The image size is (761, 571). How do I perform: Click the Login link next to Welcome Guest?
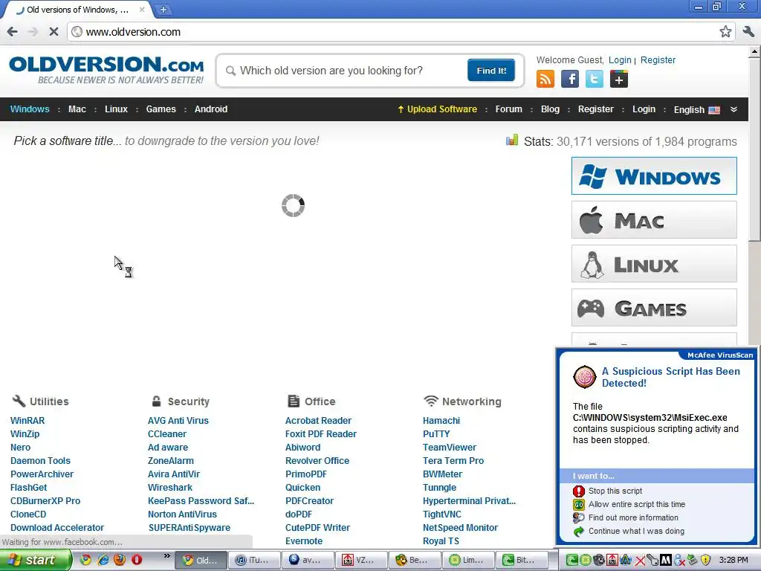[620, 59]
